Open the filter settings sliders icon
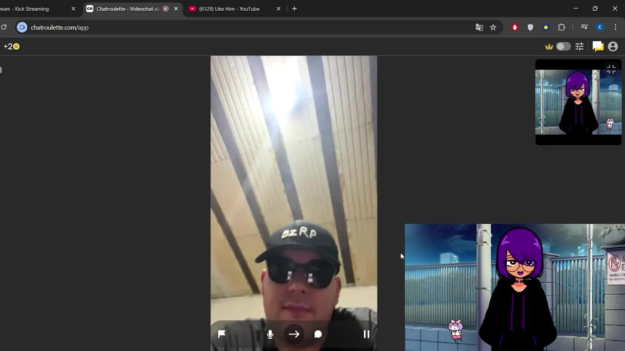625x351 pixels. (x=580, y=47)
